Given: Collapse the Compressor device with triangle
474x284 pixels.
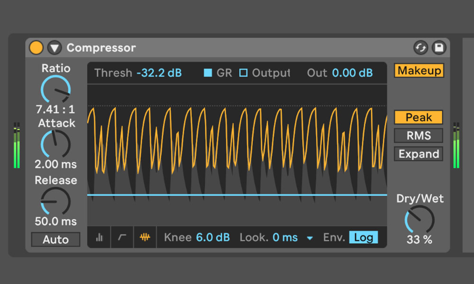Looking at the screenshot, I should click(55, 48).
